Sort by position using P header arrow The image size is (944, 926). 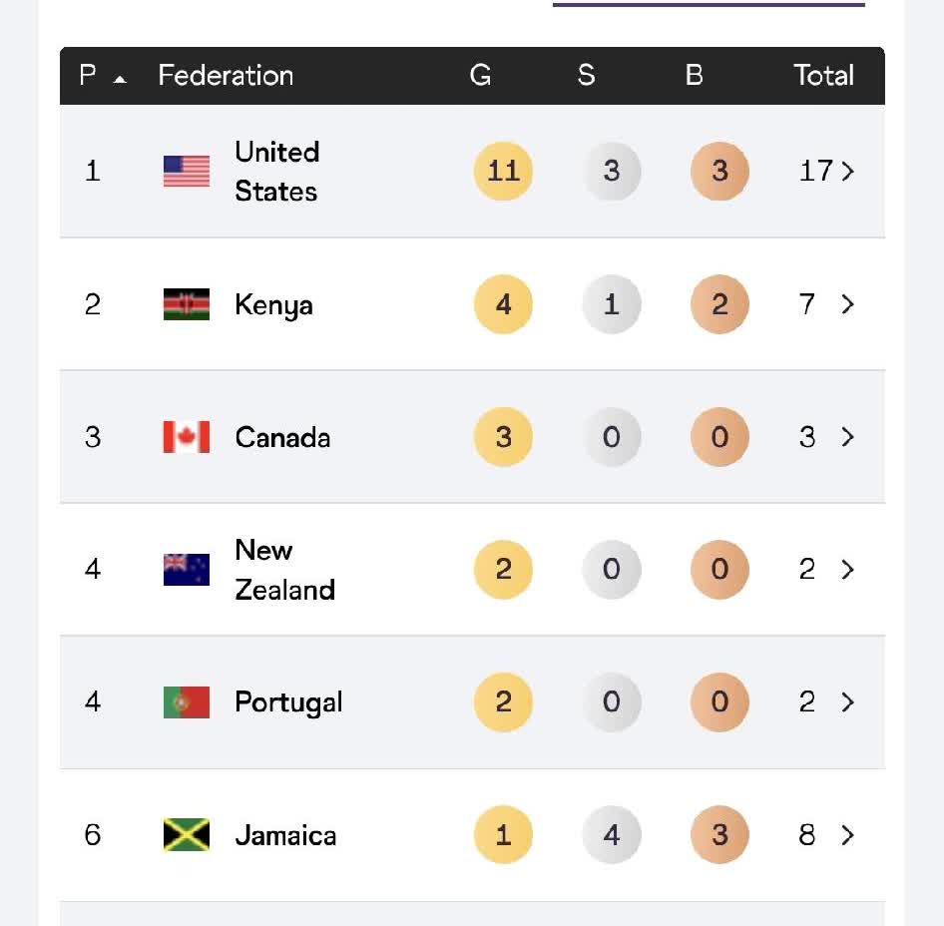coord(120,78)
